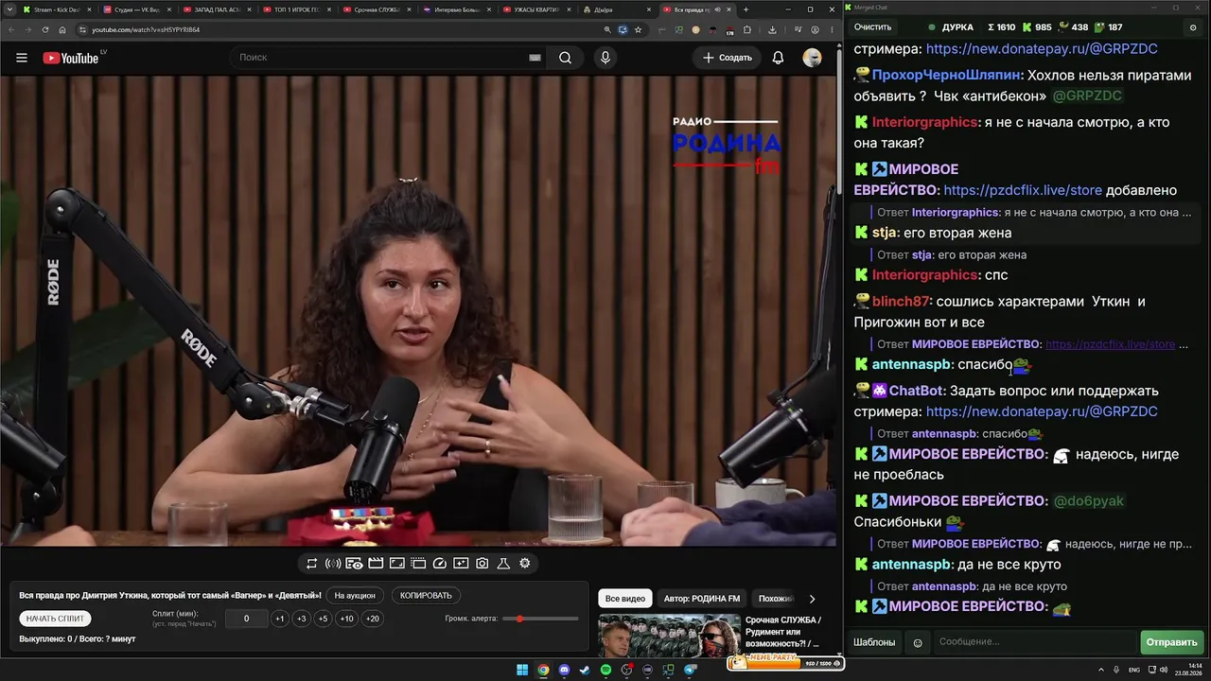Open the browser extensions puzzle icon
Screen dimensions: 1211x681
click(747, 29)
